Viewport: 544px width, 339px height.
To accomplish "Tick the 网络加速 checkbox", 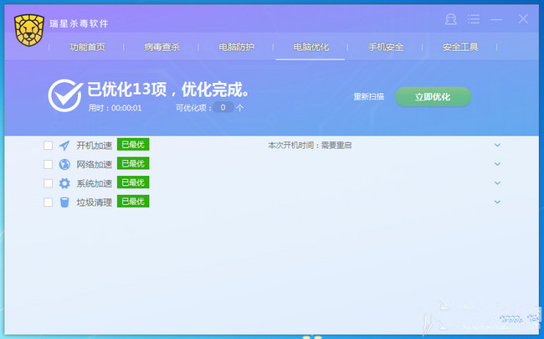I will pyautogui.click(x=48, y=164).
